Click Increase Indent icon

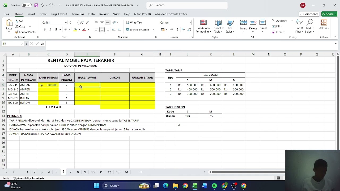[120, 30]
